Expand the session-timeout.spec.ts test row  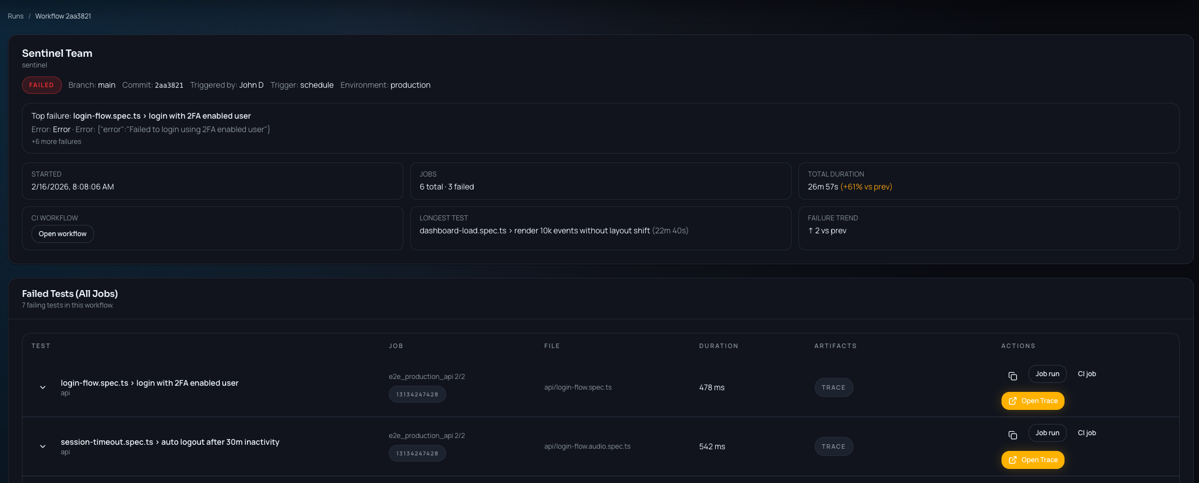pos(43,446)
